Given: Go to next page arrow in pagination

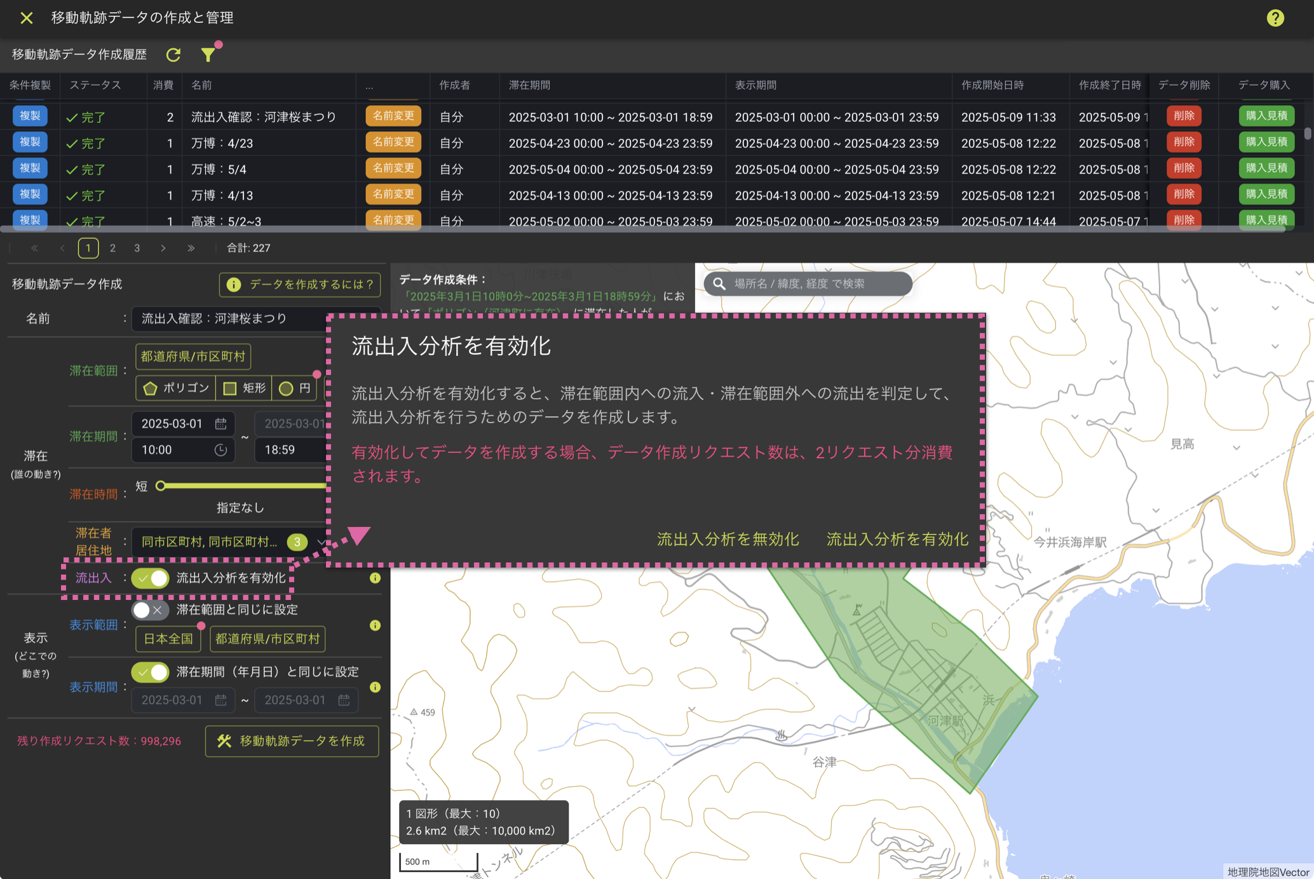Looking at the screenshot, I should coord(163,248).
